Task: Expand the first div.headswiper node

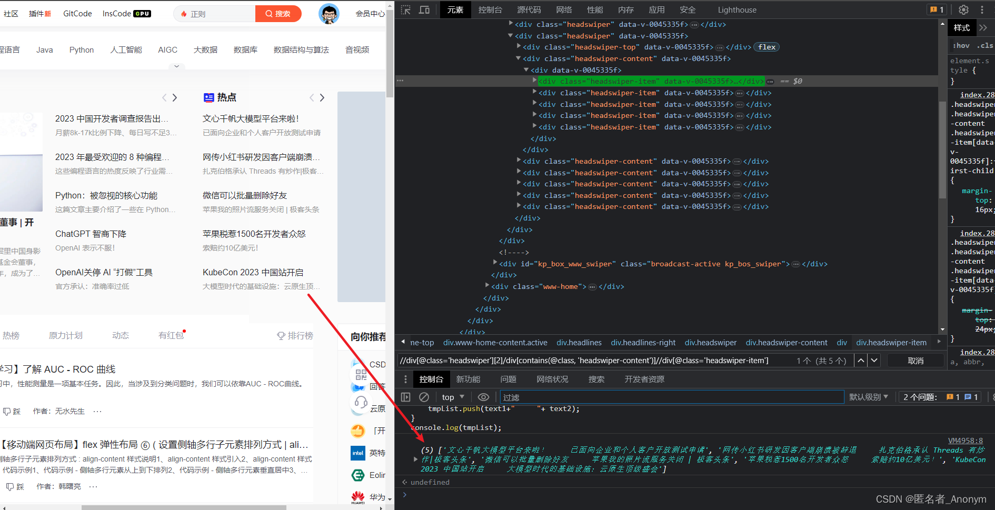Action: (x=511, y=24)
